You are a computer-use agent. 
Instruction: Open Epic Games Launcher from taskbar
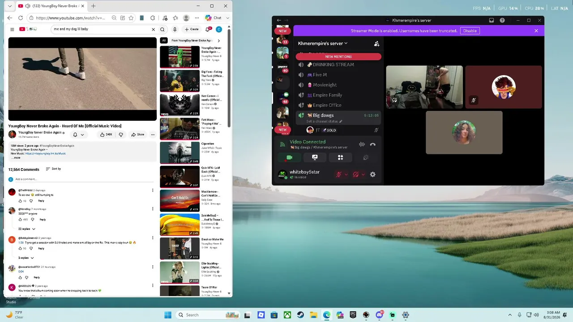pos(353,315)
